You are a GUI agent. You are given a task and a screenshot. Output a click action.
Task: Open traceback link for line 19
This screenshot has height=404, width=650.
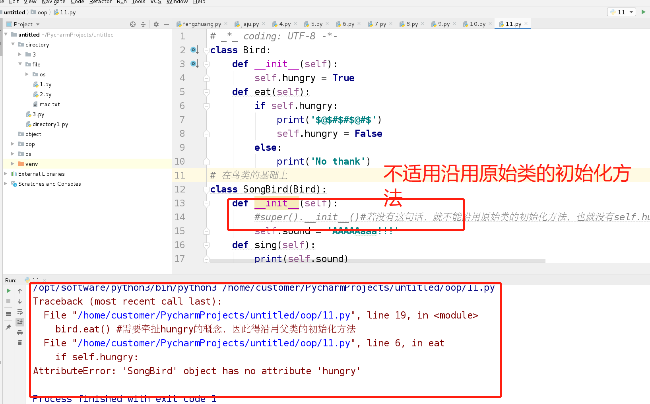pos(214,315)
